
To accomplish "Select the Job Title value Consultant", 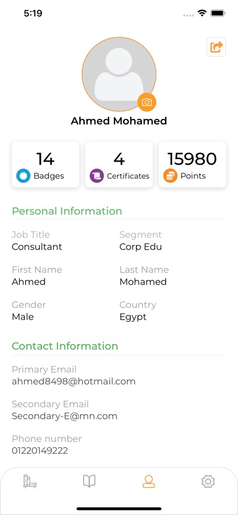I will pyautogui.click(x=37, y=247).
